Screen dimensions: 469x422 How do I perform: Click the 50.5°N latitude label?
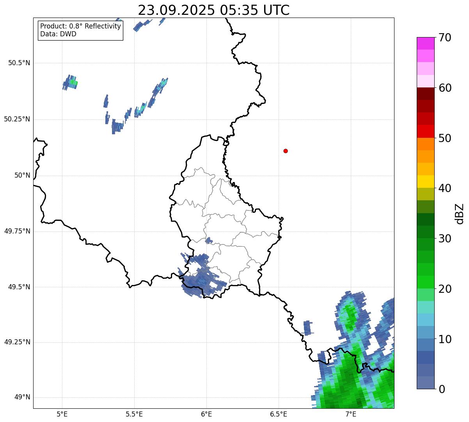click(19, 63)
